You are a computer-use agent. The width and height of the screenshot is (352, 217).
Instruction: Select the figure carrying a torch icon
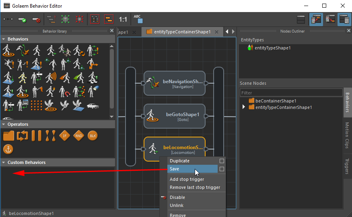(x=51, y=92)
